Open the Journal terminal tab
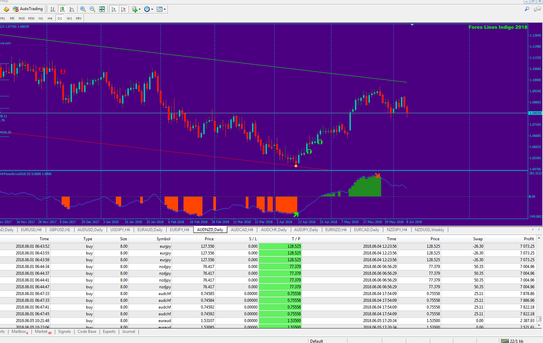This screenshot has width=543, height=343. click(x=128, y=332)
